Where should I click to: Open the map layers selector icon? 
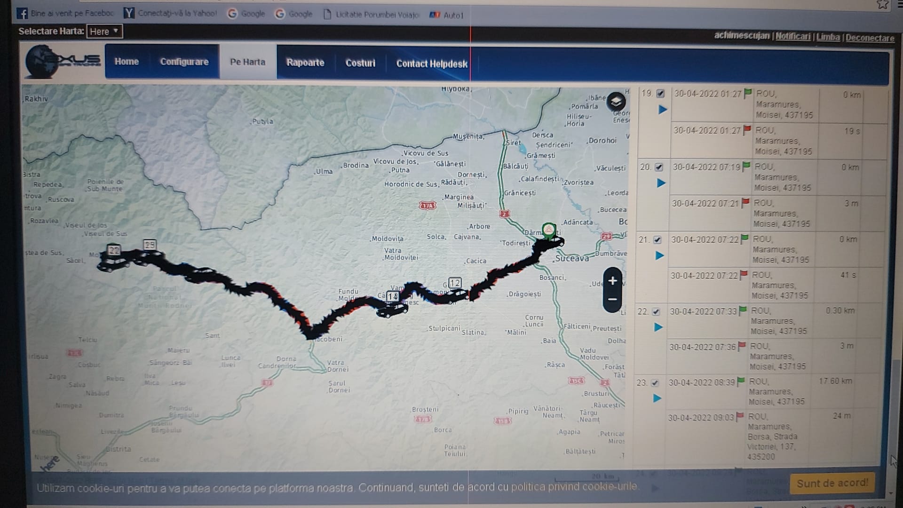point(616,101)
